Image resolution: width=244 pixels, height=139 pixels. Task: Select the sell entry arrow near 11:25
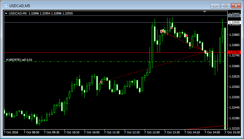point(101,82)
